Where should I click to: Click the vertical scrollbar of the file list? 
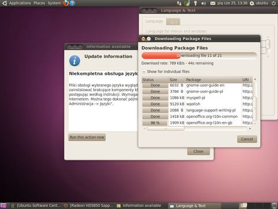coord(255,109)
